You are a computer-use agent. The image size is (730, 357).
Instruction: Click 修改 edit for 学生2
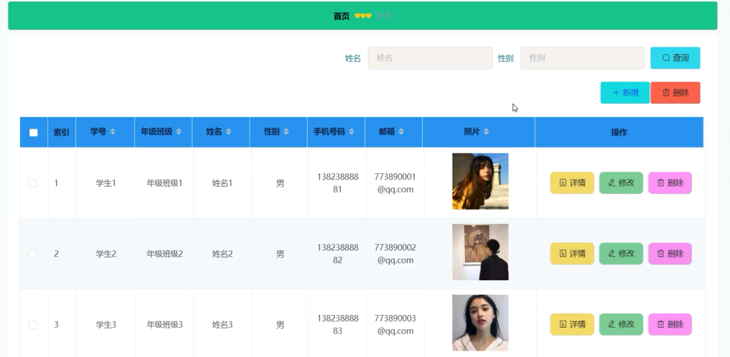click(x=621, y=254)
